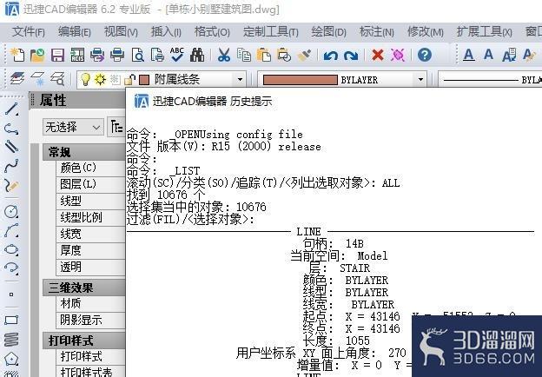Select the Polyline tool
This screenshot has width=542, height=377.
[x=11, y=129]
